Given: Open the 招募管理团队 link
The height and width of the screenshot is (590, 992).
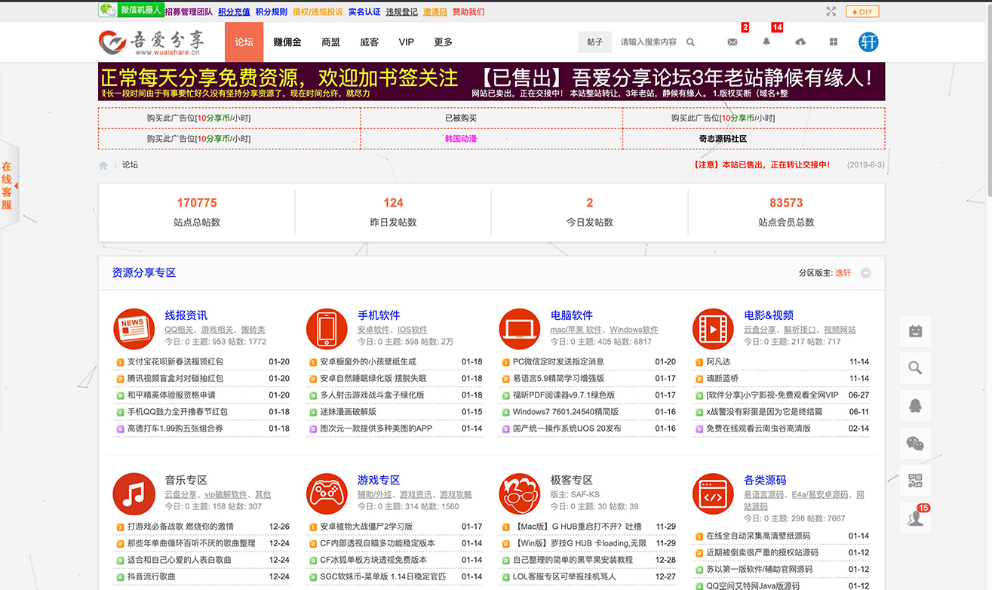Looking at the screenshot, I should (189, 12).
